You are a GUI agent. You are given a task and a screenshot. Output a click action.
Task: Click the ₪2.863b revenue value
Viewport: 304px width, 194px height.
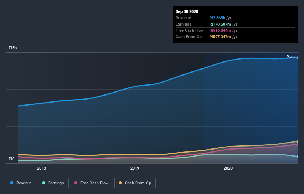tap(217, 18)
